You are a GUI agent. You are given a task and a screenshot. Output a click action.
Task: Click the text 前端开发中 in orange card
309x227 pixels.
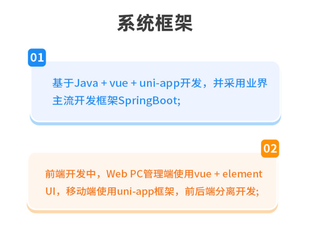[71, 174]
